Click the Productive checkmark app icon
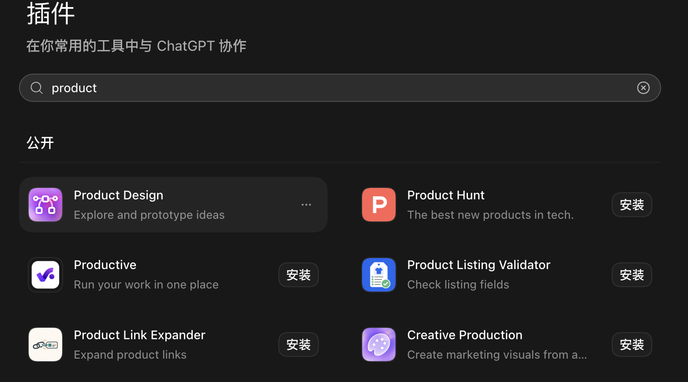This screenshot has height=382, width=688. [45, 275]
